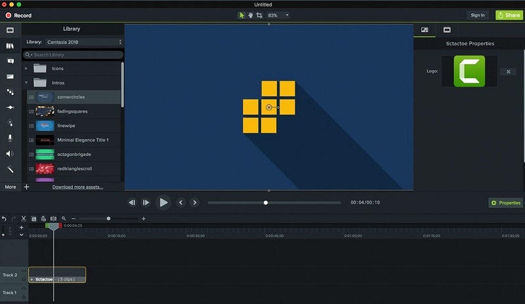Open the Audio Effects speaker tool
Image resolution: width=525 pixels, height=304 pixels.
pos(10,153)
